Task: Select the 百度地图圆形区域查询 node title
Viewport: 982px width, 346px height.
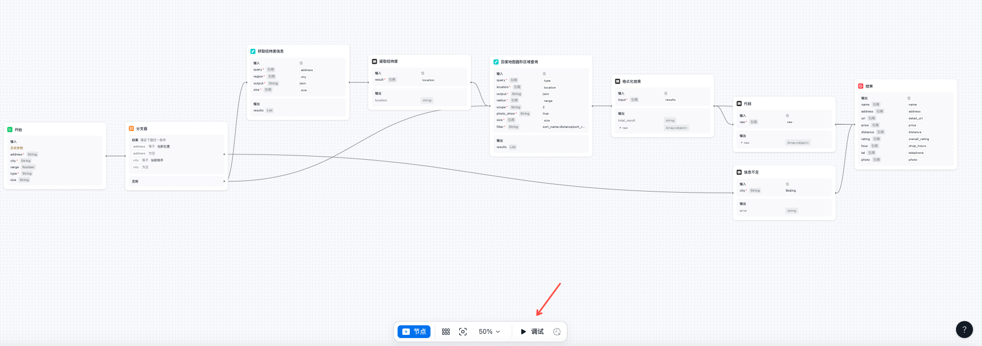Action: [x=519, y=62]
